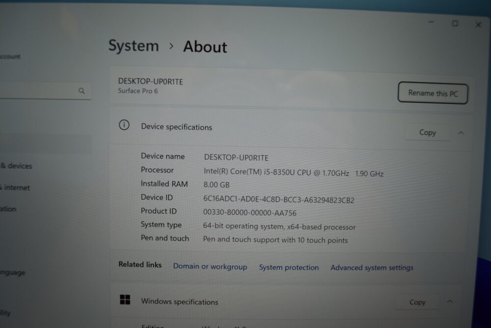491x328 pixels.
Task: Click the Device specifications info icon
Action: coord(124,125)
